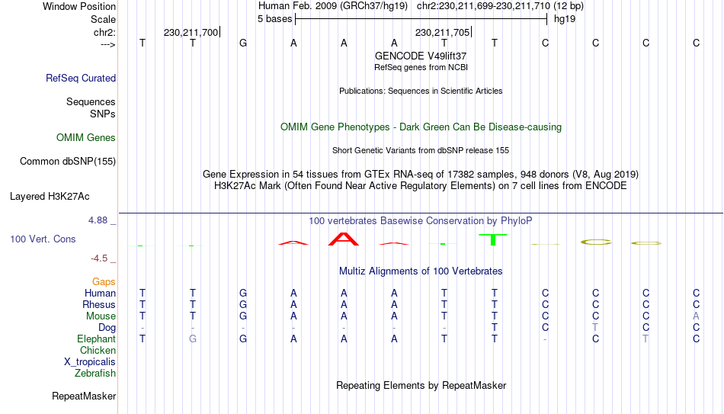Select the X_tropicalis species label
The height and width of the screenshot is (414, 724).
(90, 362)
